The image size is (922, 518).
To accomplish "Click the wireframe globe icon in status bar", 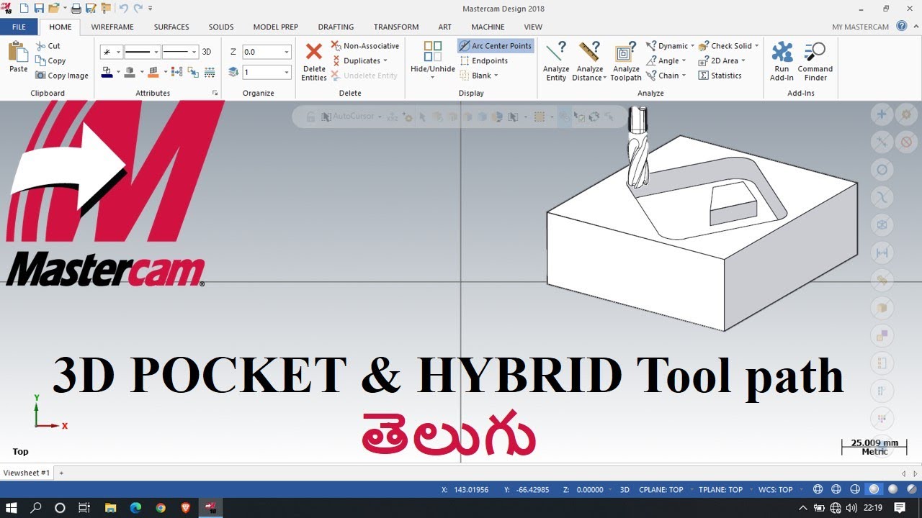I will (x=818, y=489).
